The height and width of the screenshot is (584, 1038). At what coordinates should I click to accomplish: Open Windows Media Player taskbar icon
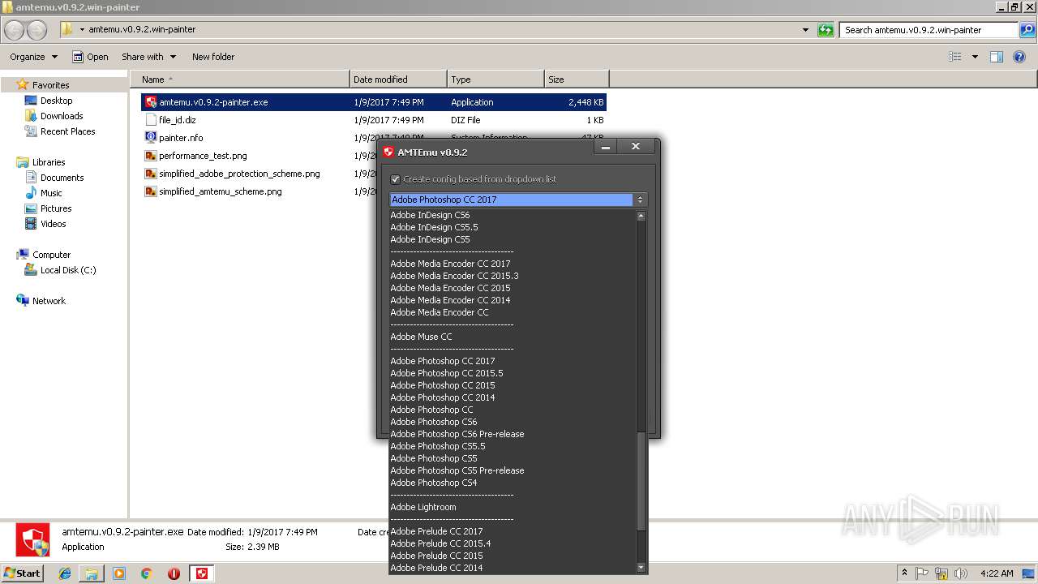(x=119, y=573)
